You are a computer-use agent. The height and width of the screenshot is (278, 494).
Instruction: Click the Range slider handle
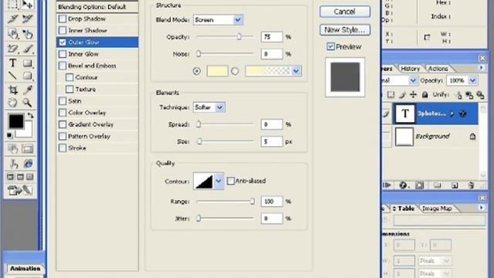click(252, 202)
